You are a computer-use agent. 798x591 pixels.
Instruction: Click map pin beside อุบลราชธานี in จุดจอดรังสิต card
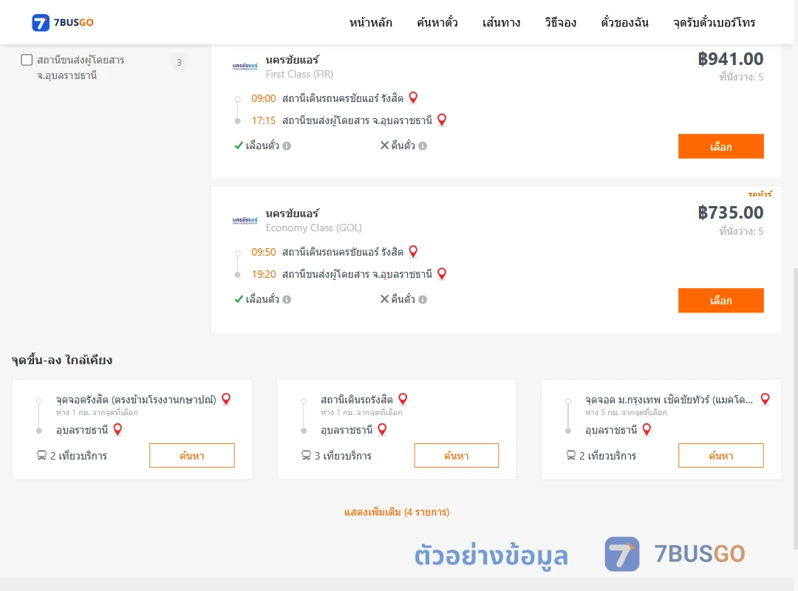tap(117, 430)
